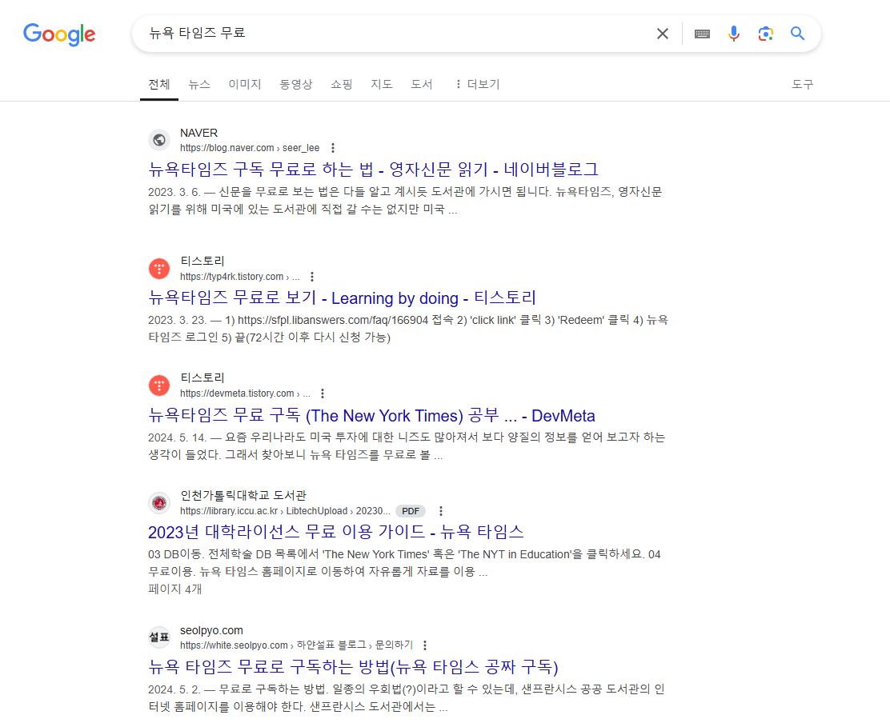Switch to the 도서 tab
The image size is (890, 723).
coord(422,85)
